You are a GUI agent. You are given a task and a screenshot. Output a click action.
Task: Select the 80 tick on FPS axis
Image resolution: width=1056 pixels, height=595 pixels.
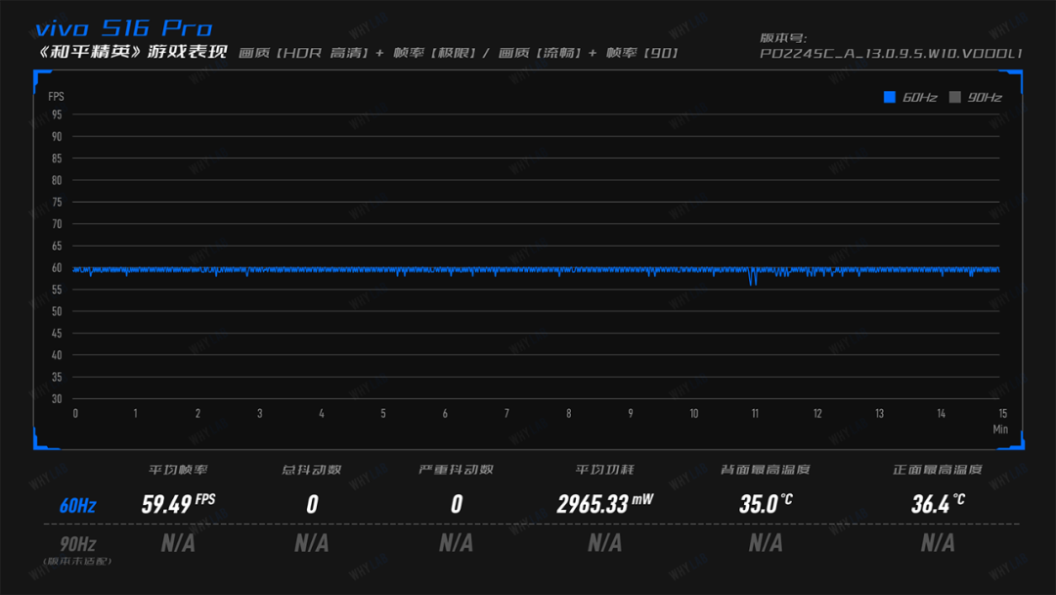point(57,181)
